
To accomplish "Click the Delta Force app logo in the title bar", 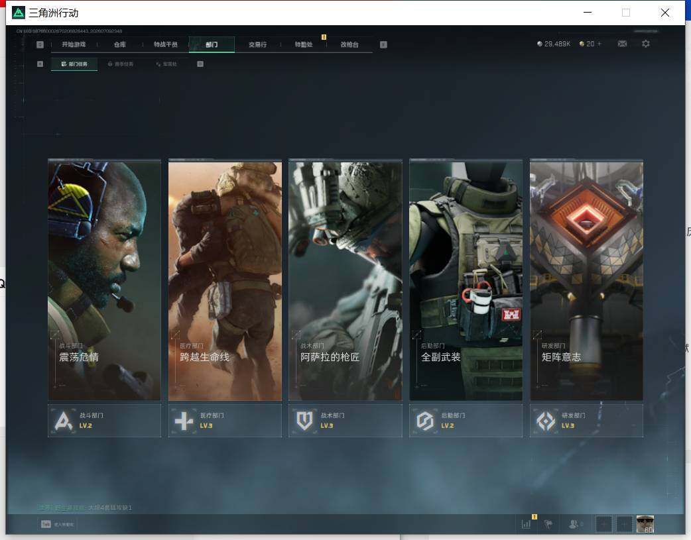I will [x=18, y=13].
